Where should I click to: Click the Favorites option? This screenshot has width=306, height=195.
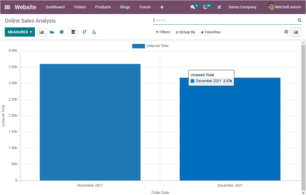point(211,32)
